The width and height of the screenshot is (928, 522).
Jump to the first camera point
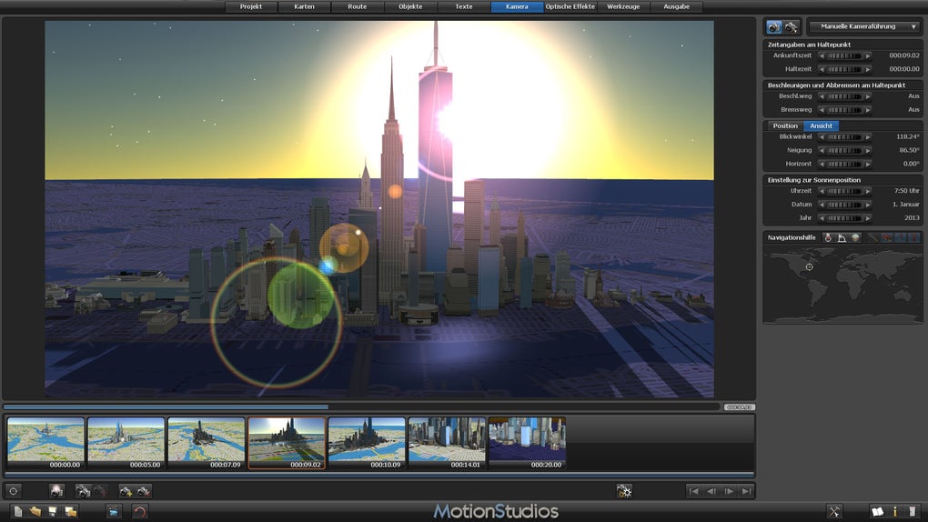coord(694,491)
